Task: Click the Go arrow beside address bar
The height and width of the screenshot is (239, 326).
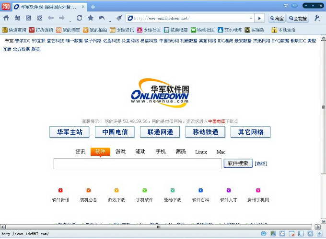Action: [259, 18]
